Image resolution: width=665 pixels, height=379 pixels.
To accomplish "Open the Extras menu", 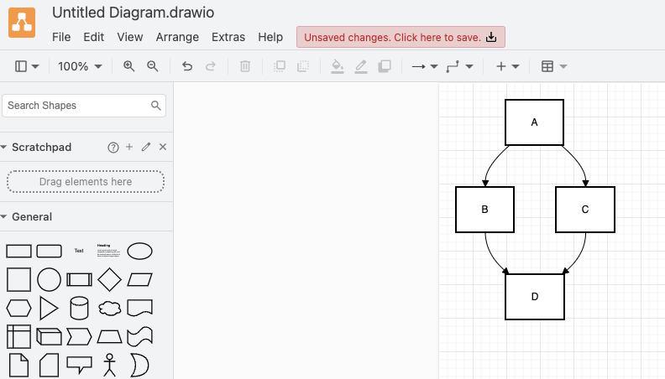I will click(x=228, y=37).
